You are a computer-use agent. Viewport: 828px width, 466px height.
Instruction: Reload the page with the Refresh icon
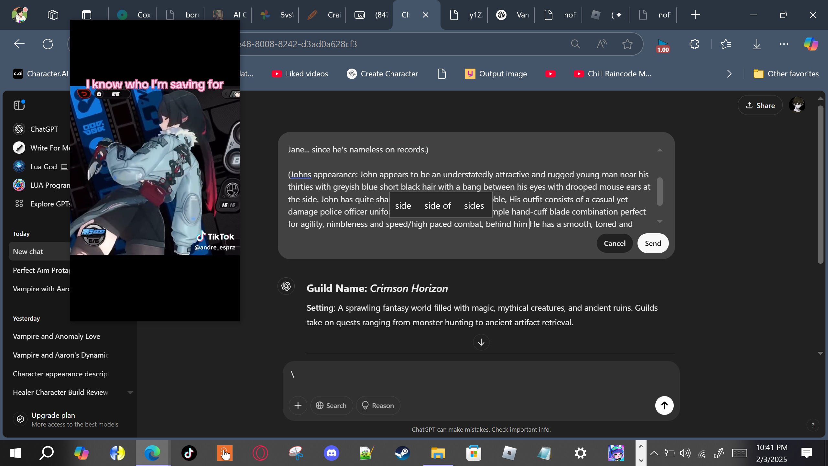coord(48,44)
